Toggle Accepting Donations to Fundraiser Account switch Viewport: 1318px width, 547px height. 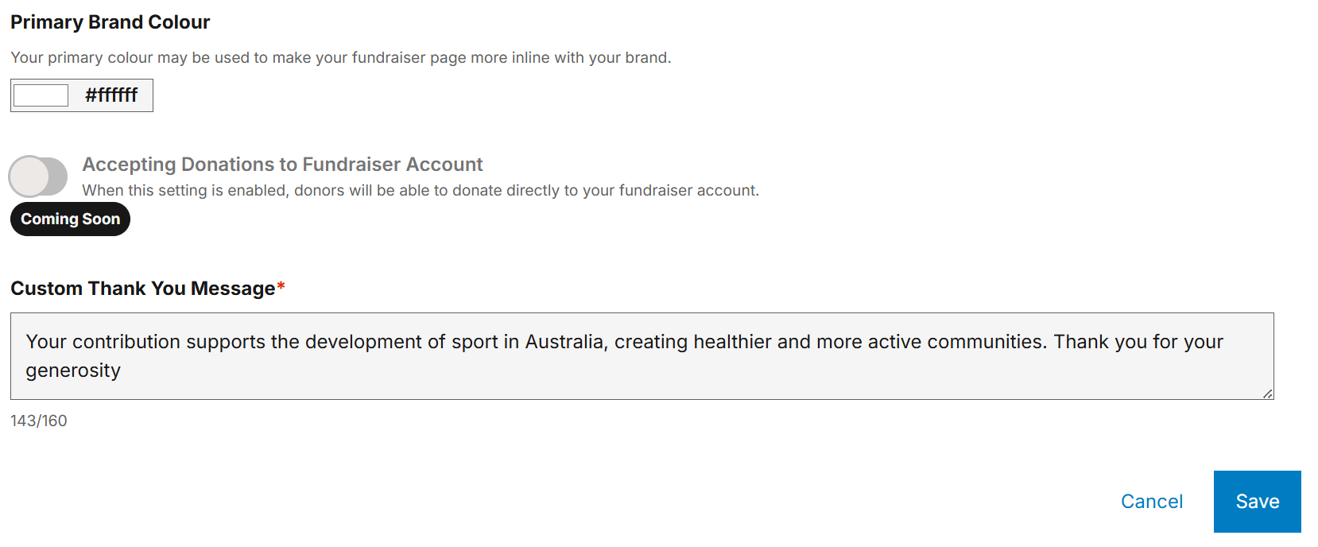point(38,177)
